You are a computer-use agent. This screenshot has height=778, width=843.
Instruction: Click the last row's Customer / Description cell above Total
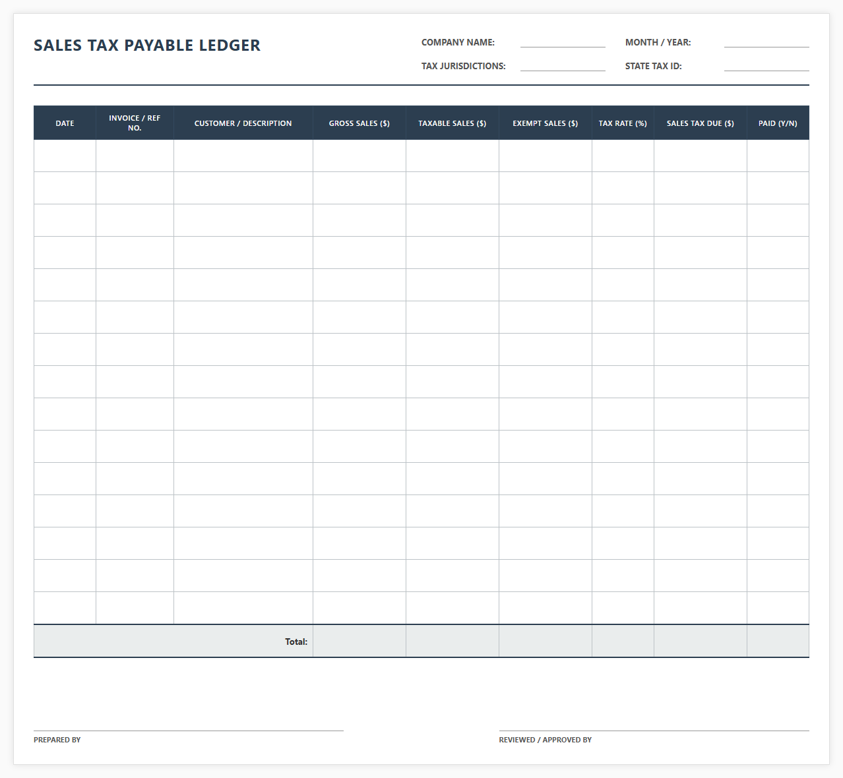tap(243, 608)
